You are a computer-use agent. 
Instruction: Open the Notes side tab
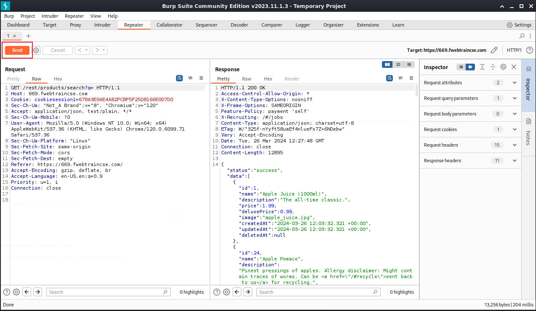529,133
